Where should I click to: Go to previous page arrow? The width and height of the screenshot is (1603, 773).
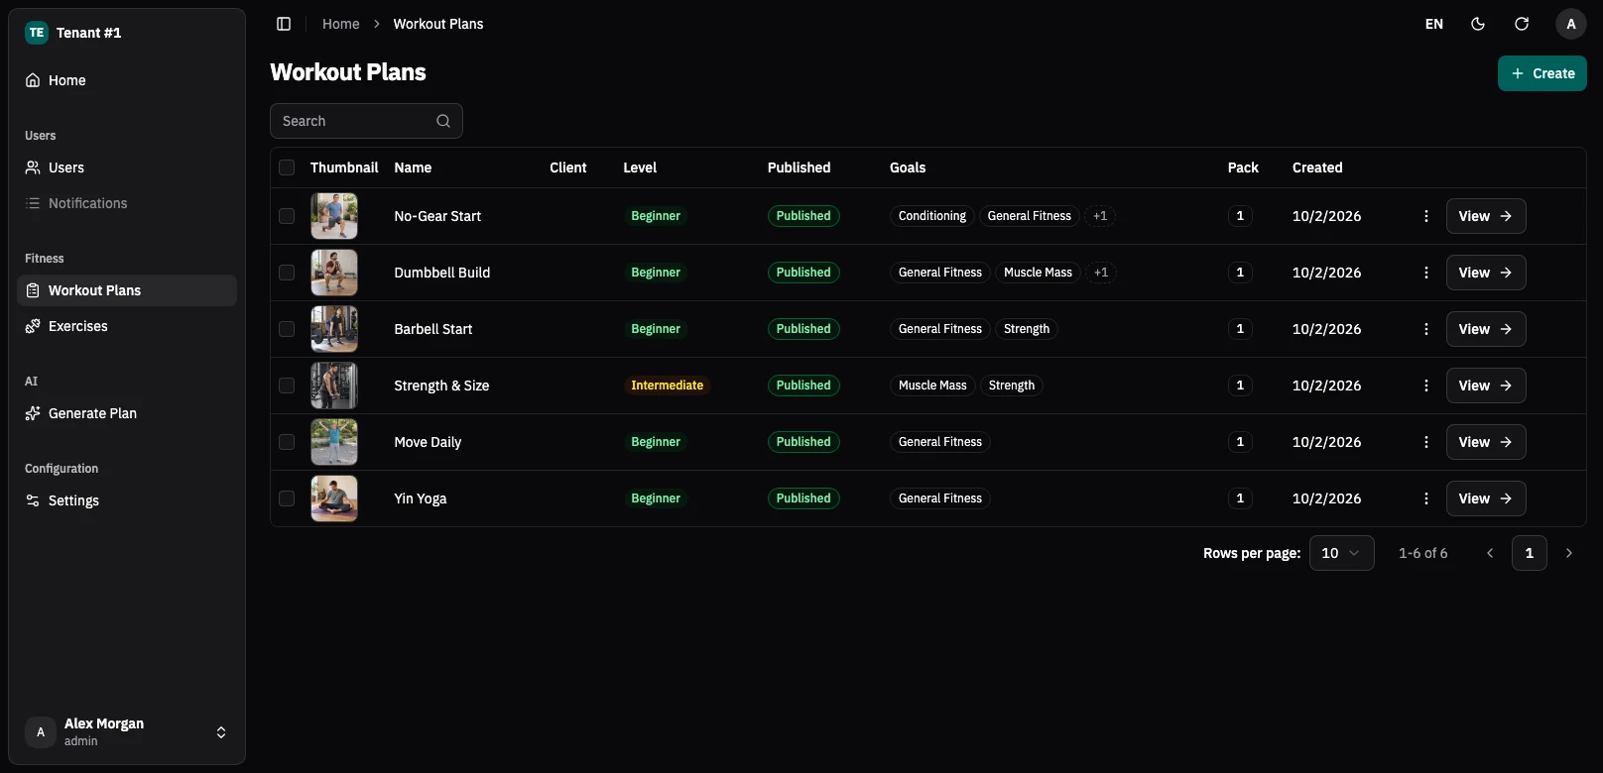1490,553
